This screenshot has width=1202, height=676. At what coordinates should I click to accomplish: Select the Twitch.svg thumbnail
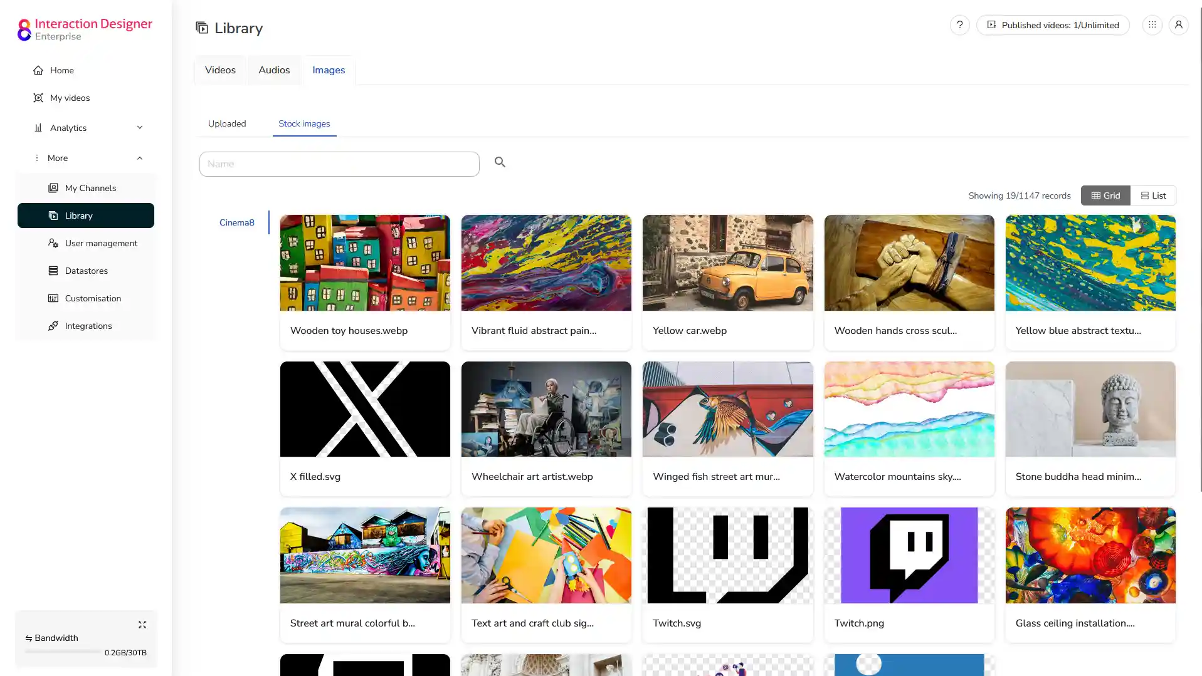click(727, 556)
